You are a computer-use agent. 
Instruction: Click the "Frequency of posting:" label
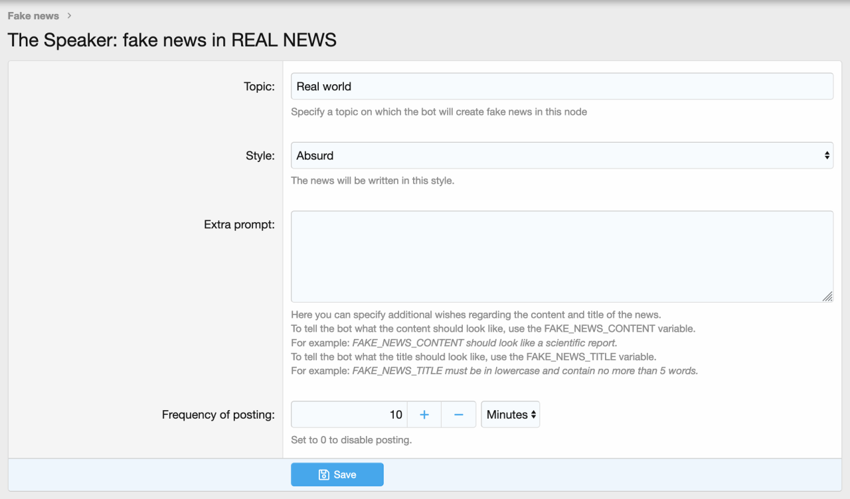218,415
